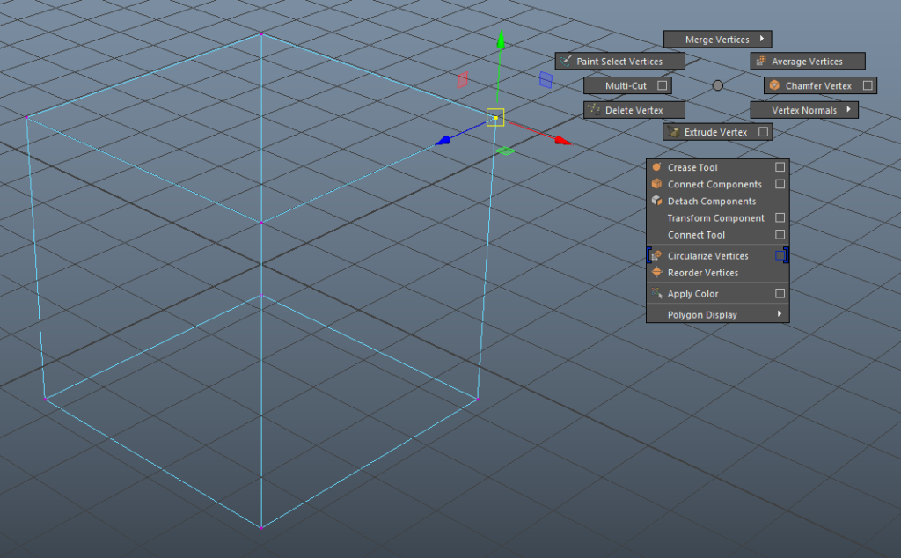Click the blue plane handle of manipulator
This screenshot has height=558, width=901.
tap(546, 80)
